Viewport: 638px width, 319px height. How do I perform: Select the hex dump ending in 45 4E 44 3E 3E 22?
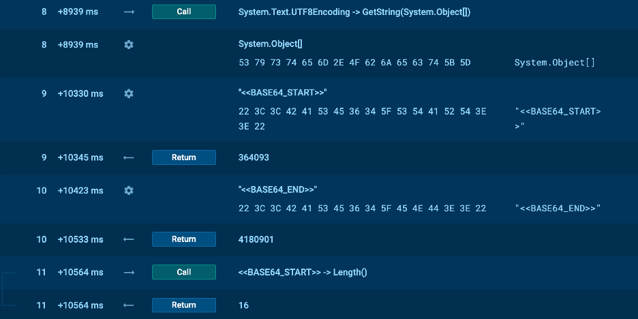(362, 208)
